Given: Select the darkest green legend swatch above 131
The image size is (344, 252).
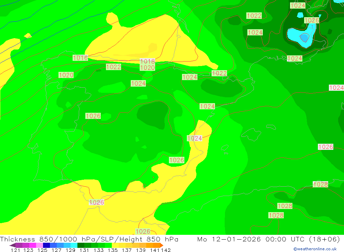Looking at the screenshot, I should pyautogui.click(x=81, y=245).
